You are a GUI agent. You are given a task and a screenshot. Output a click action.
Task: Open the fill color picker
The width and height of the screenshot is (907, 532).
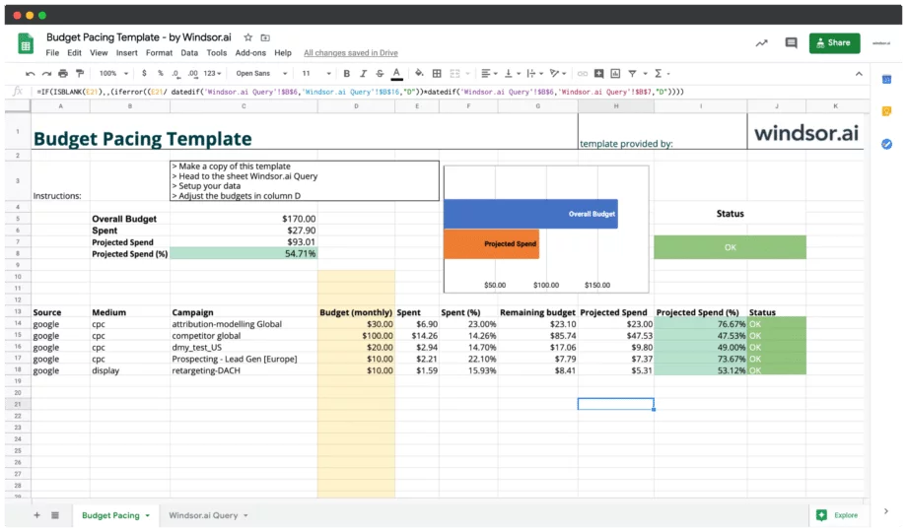click(419, 74)
